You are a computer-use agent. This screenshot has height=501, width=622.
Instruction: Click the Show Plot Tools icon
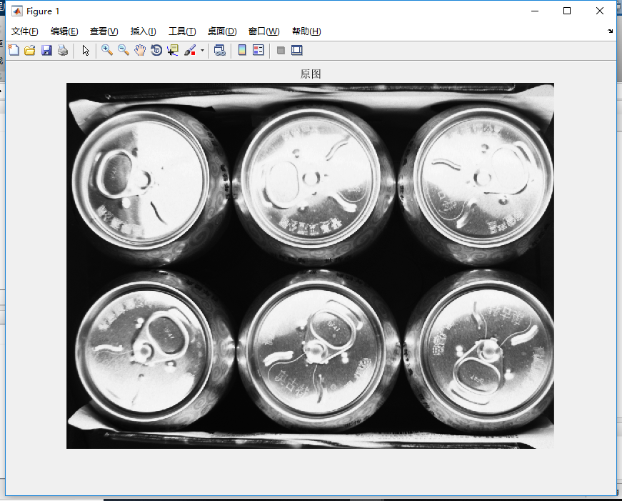297,51
